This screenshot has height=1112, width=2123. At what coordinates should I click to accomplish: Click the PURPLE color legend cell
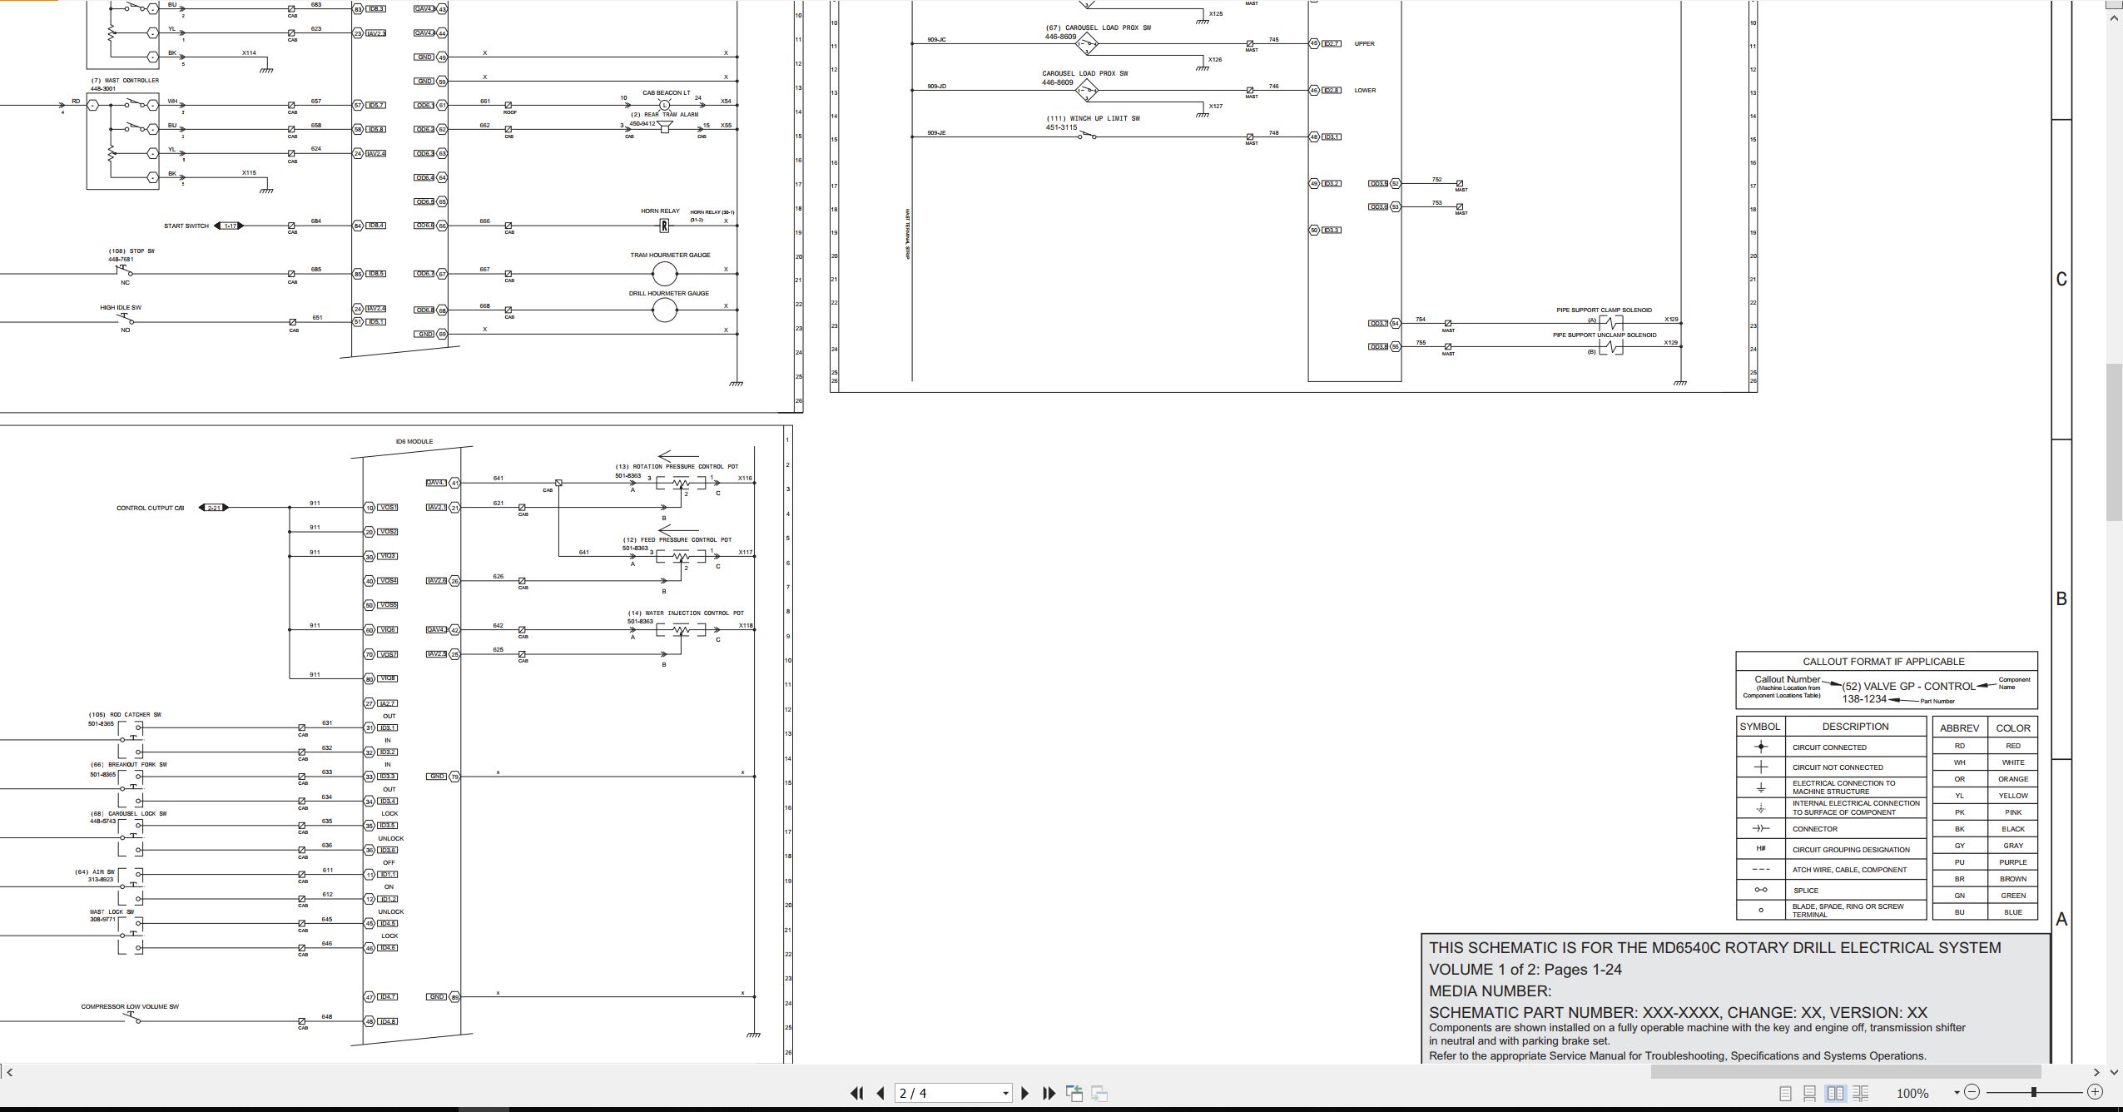coord(2013,861)
